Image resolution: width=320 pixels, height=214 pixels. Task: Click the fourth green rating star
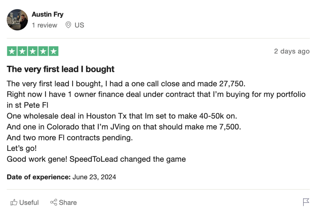coord(43,51)
